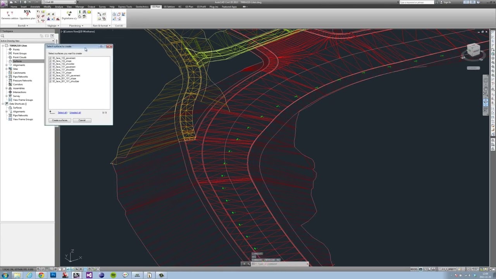Open Photoshop from the Windows taskbar

click(x=53, y=275)
